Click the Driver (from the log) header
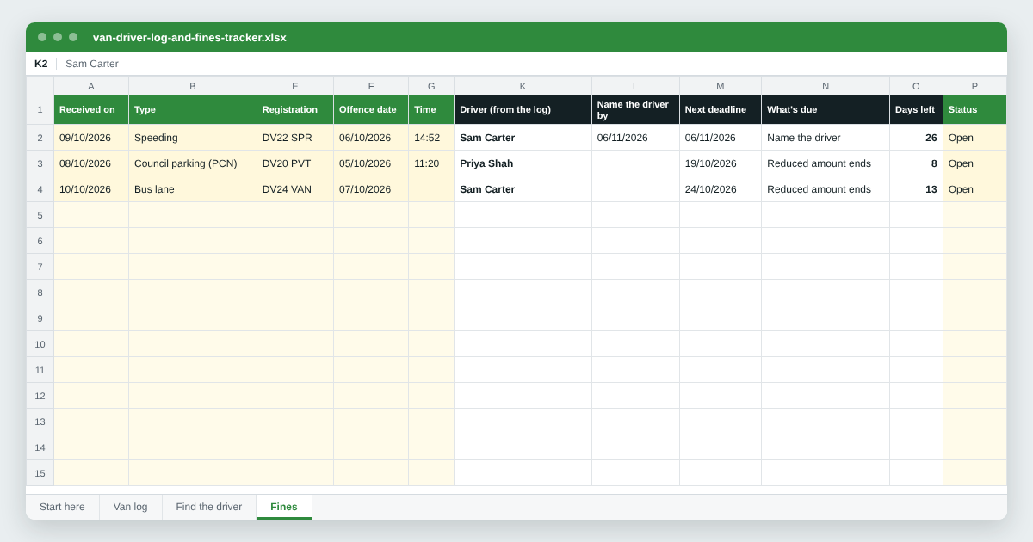 tap(523, 110)
